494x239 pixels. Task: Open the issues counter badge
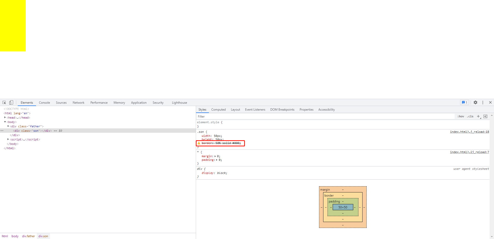click(x=464, y=102)
